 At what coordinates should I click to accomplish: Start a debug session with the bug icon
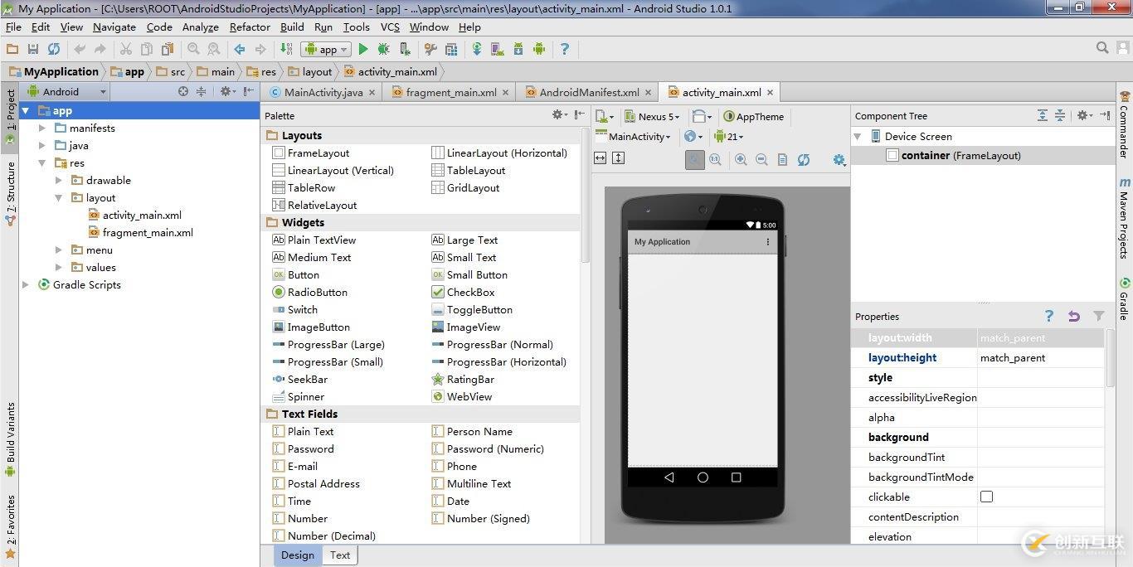pos(383,49)
